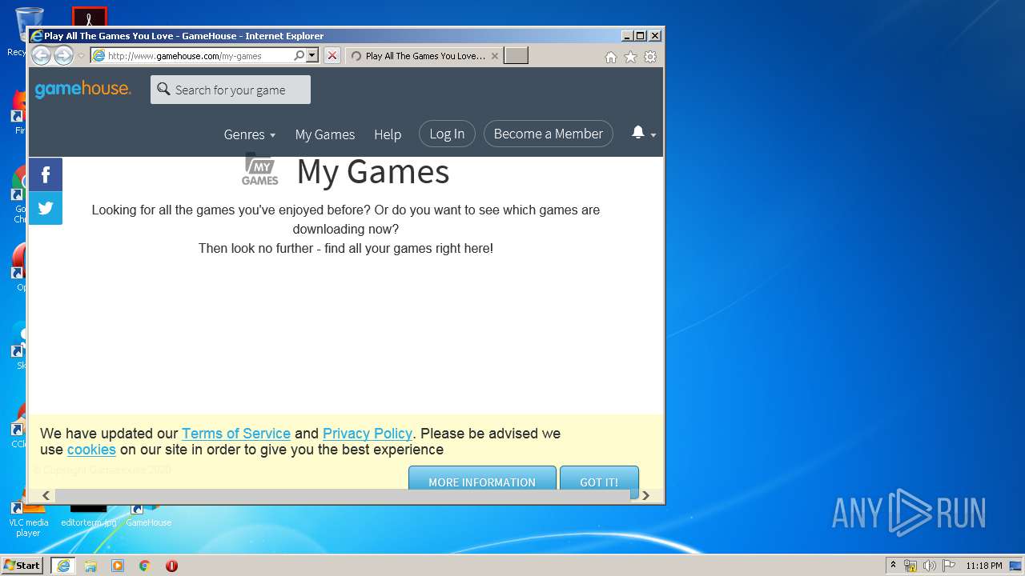Open the Privacy Policy link
The width and height of the screenshot is (1025, 576).
pos(368,434)
